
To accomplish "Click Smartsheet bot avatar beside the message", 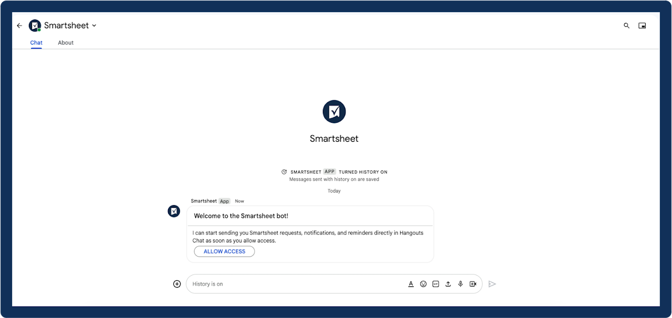I will [174, 211].
